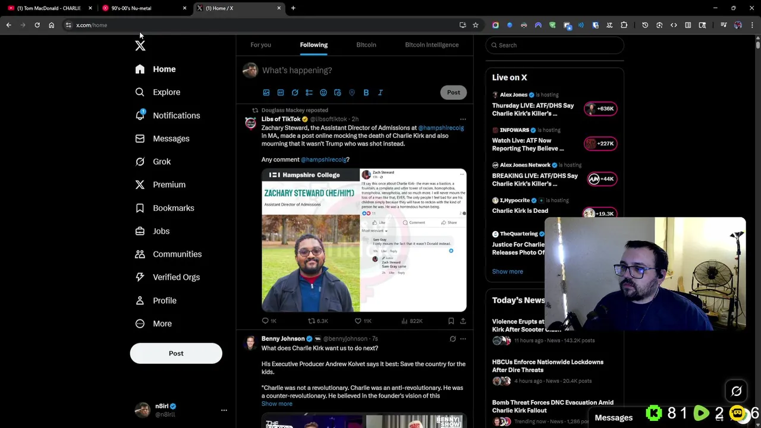
Task: Click the Bookmarks ribbon icon in sidebar
Action: coord(140,208)
